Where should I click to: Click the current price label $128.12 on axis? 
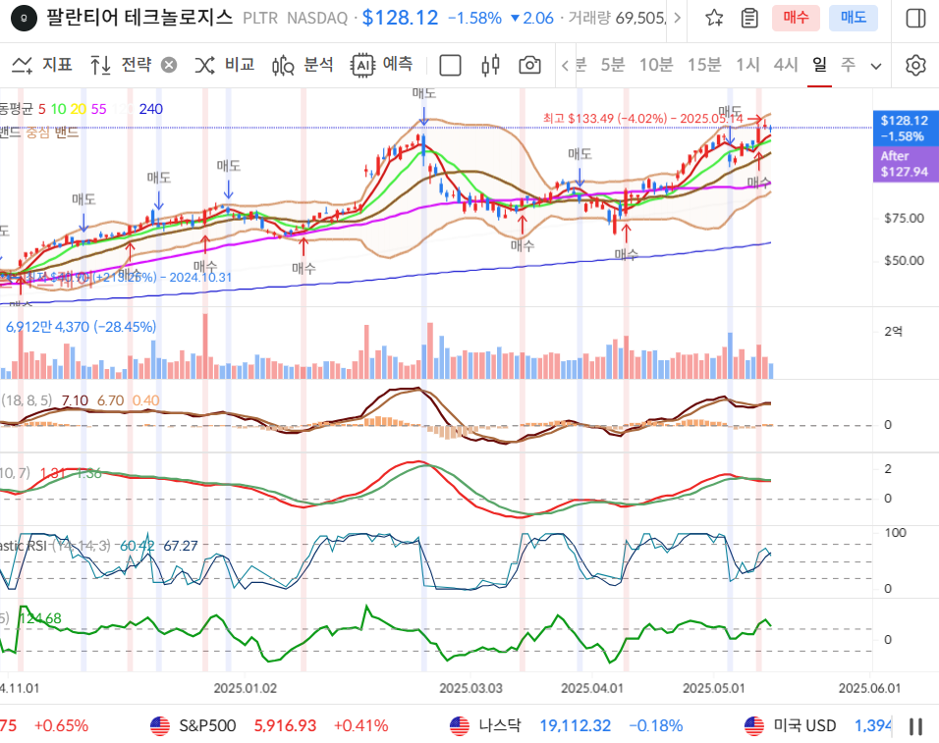click(904, 128)
